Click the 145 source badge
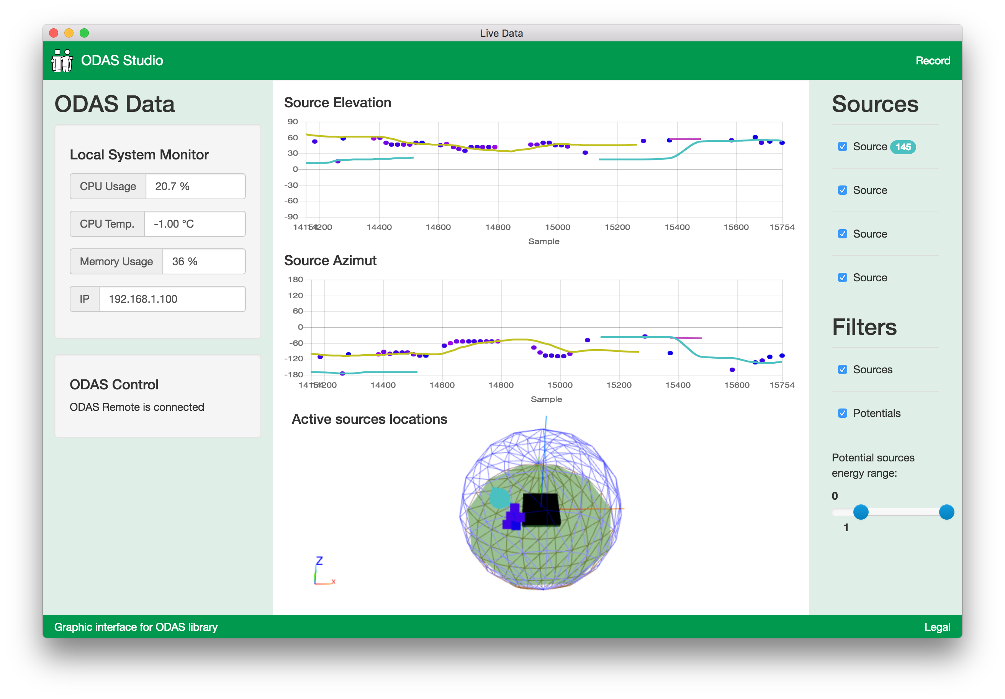The width and height of the screenshot is (1005, 699). [x=903, y=147]
